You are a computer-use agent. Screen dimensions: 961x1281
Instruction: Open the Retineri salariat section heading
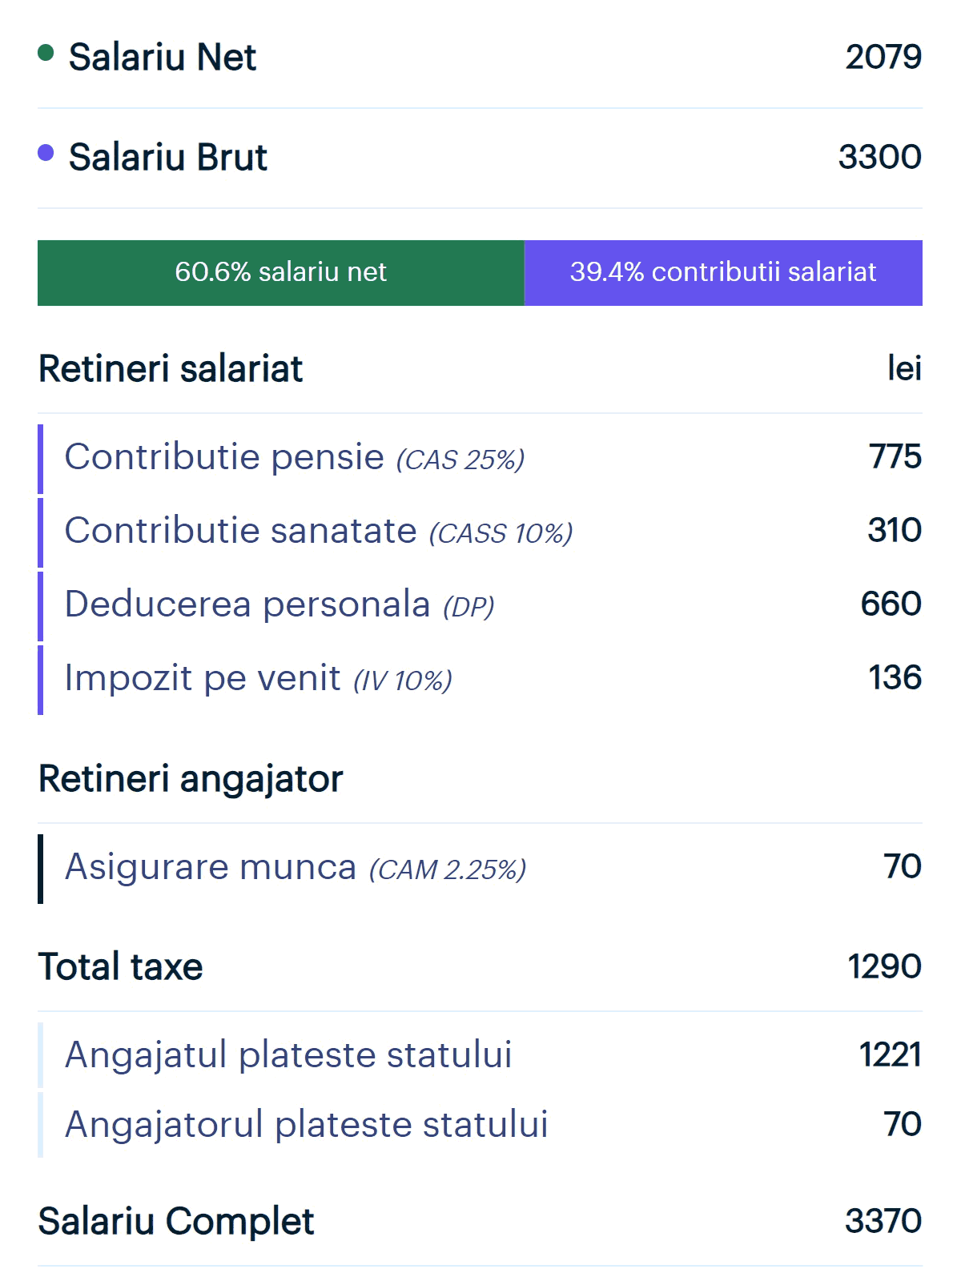[x=171, y=369]
